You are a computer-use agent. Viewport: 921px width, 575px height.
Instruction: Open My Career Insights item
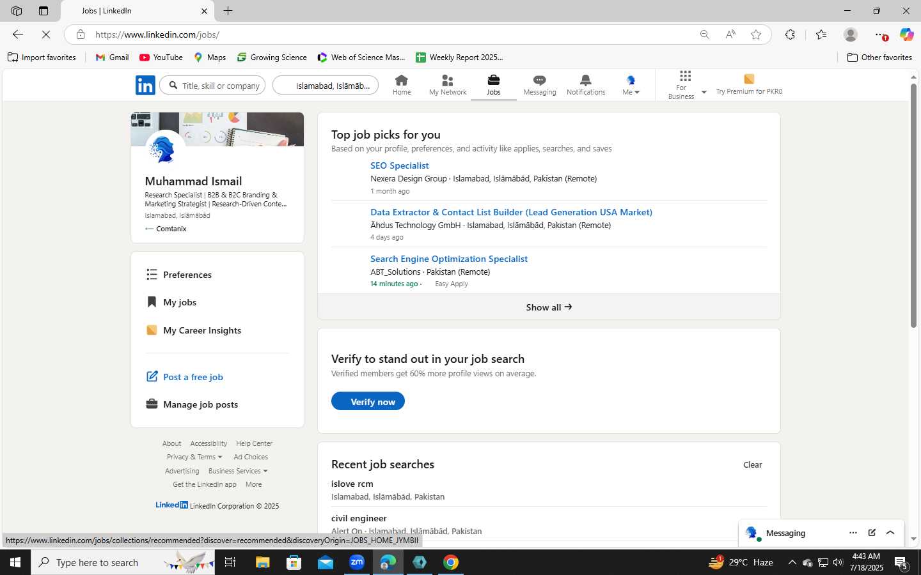tap(194, 330)
